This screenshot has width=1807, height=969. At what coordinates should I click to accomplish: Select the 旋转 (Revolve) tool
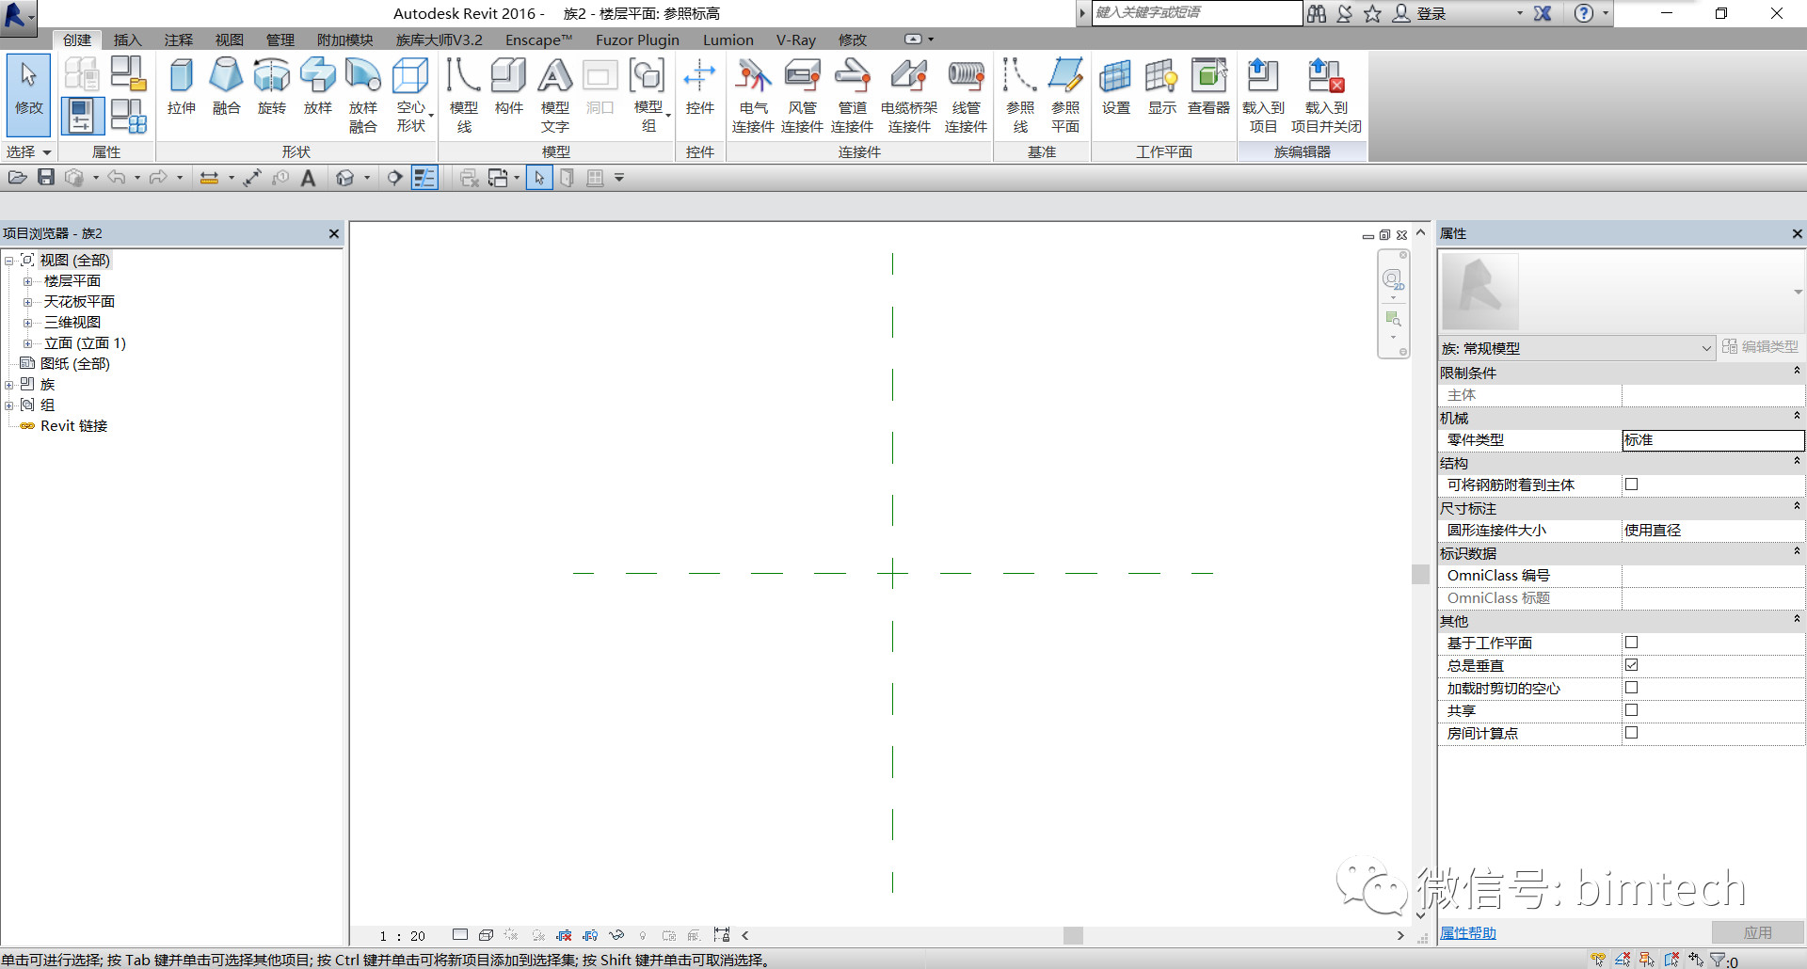[271, 86]
